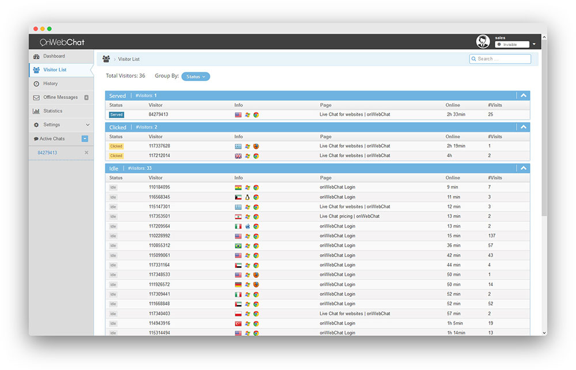The width and height of the screenshot is (576, 370).
Task: Click the Windows icon for visitor 110184095
Action: 247,187
